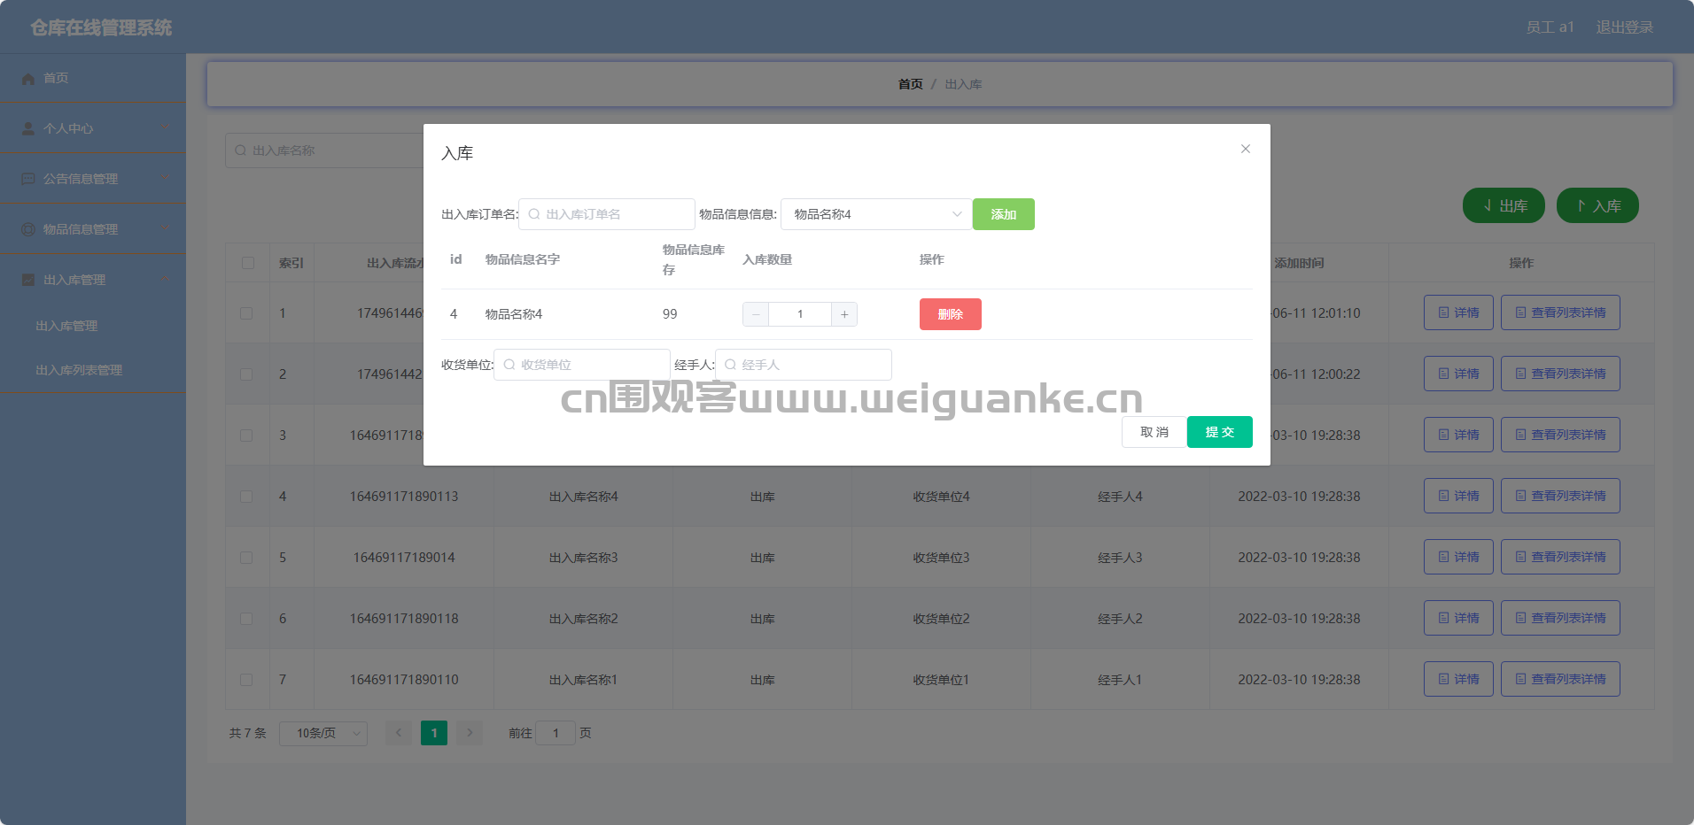
Task: Click the 添加 green button
Action: click(x=1003, y=214)
